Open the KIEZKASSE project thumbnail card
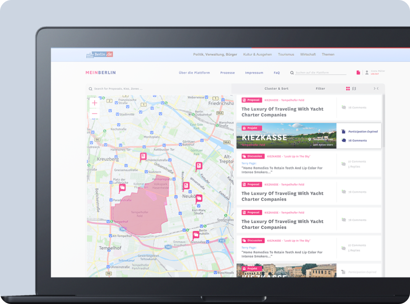This screenshot has width=410, height=304. pos(286,136)
